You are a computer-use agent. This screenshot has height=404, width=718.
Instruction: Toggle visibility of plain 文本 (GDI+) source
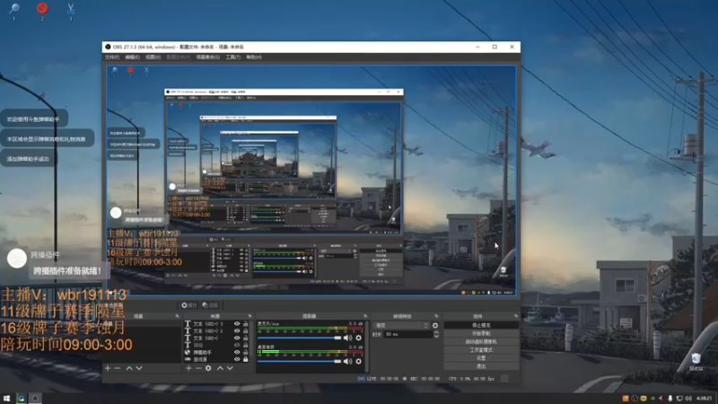coord(237,338)
